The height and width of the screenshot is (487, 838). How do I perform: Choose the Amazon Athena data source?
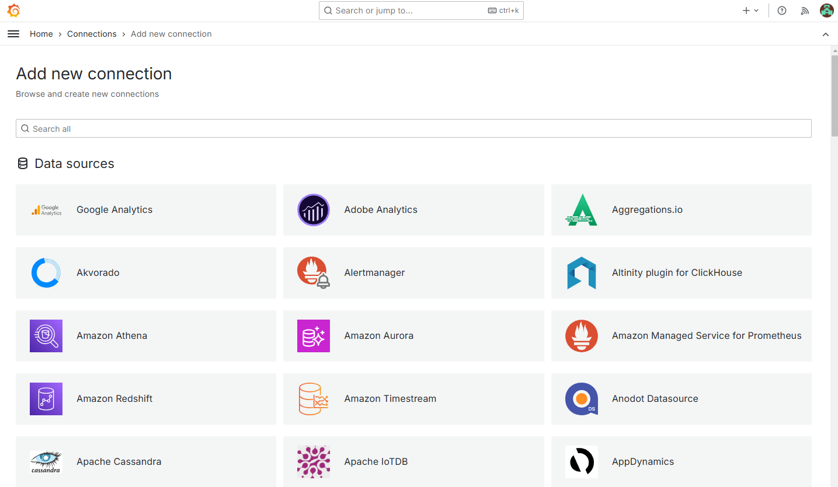(x=146, y=336)
